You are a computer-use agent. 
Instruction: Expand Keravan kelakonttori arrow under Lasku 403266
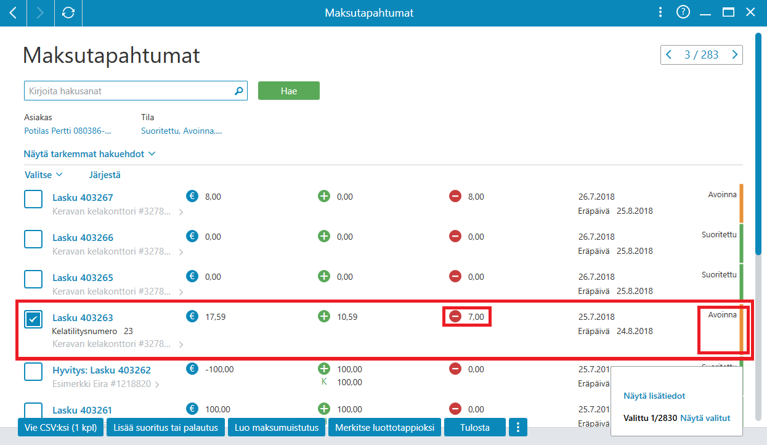[x=181, y=252]
